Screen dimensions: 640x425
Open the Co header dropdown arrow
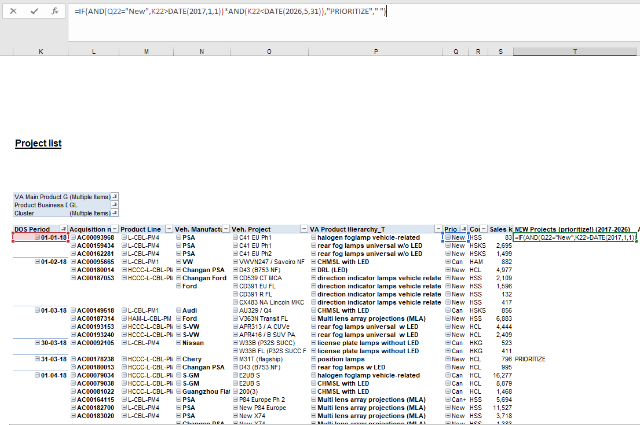coord(484,229)
